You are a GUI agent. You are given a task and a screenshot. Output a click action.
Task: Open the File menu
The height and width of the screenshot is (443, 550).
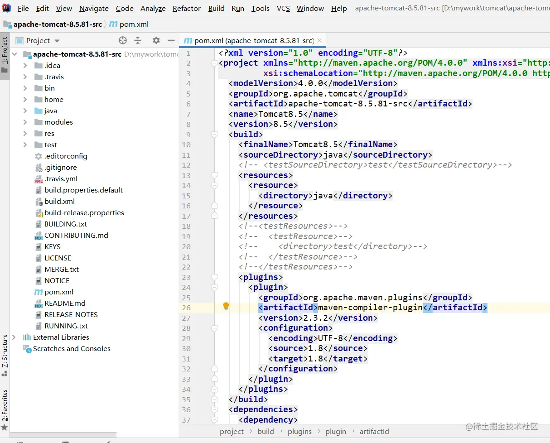click(x=23, y=8)
